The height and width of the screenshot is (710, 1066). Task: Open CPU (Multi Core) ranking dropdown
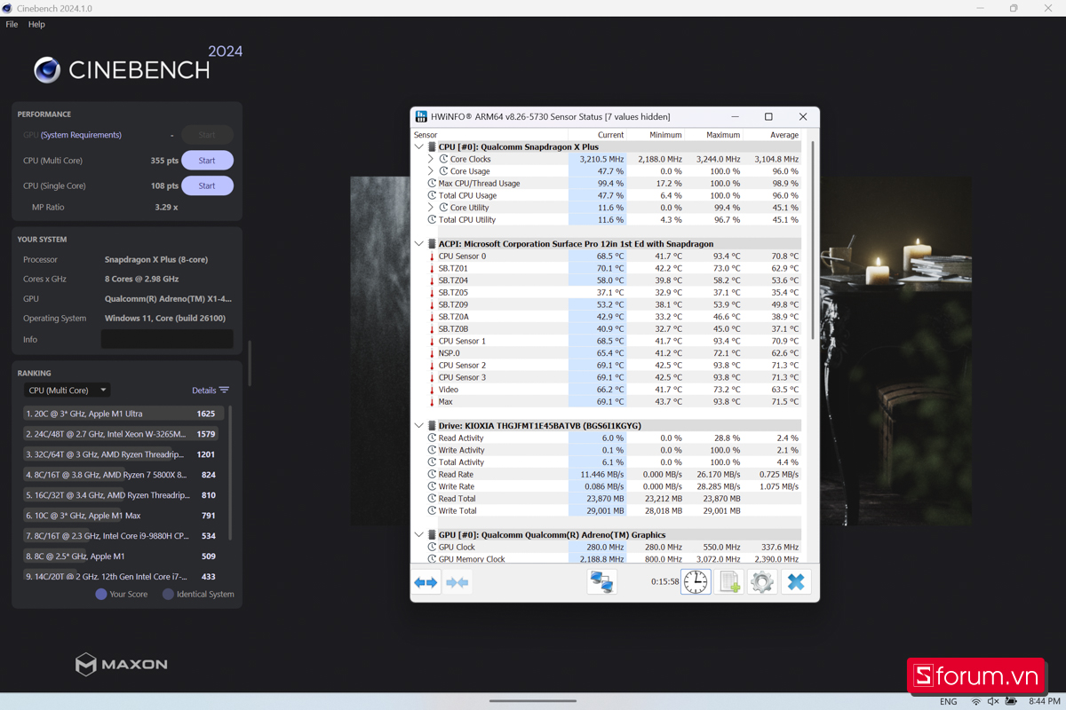tap(68, 390)
